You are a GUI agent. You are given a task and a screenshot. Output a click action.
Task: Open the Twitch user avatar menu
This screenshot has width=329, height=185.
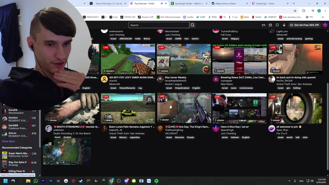[x=325, y=25]
